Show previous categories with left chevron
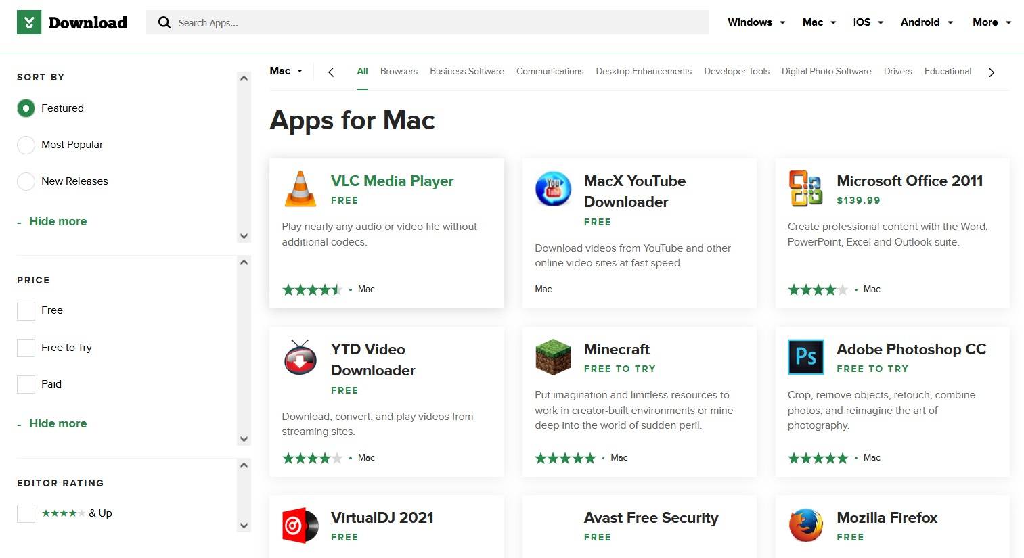This screenshot has width=1024, height=558. (331, 72)
